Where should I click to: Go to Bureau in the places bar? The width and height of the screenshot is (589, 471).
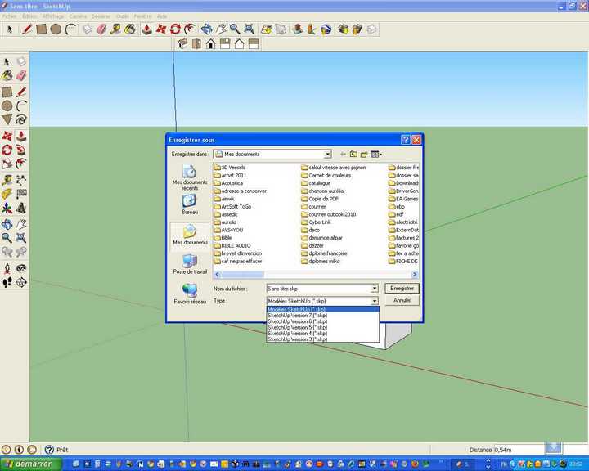190,204
